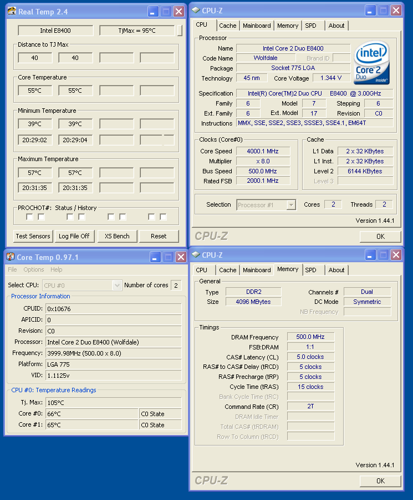413x500 pixels.
Task: Click the Intel E8400 field in Real Temp
Action: coord(55,31)
